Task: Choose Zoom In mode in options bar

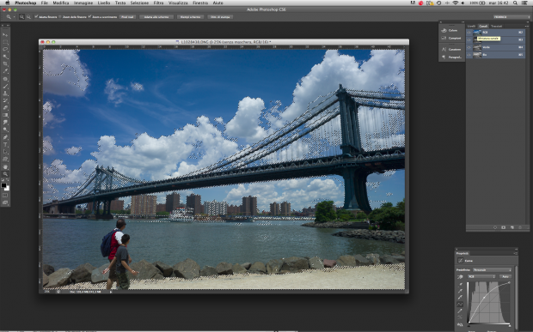Action: point(21,16)
